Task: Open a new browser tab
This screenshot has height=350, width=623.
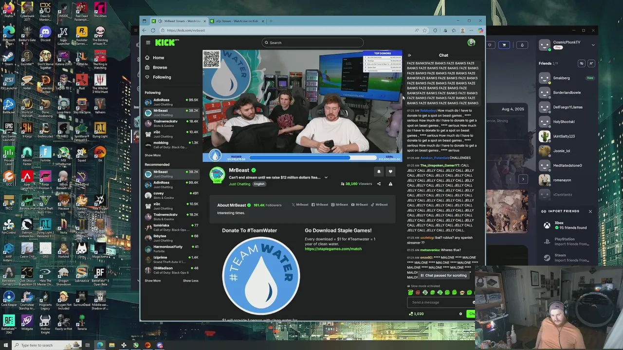Action: pyautogui.click(x=271, y=21)
